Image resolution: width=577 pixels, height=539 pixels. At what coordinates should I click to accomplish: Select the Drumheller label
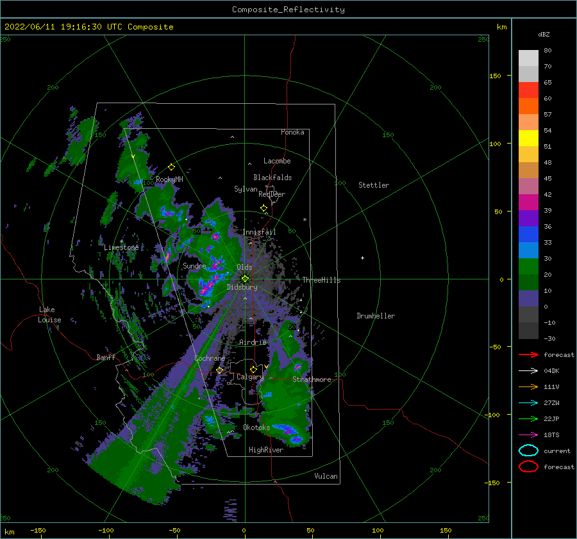[x=376, y=316]
